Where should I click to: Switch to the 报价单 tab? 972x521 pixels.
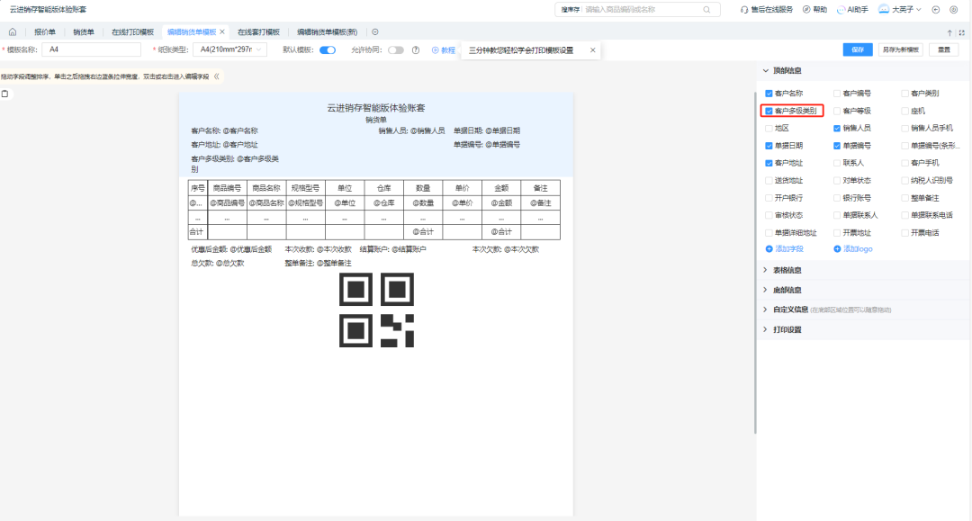coord(45,31)
